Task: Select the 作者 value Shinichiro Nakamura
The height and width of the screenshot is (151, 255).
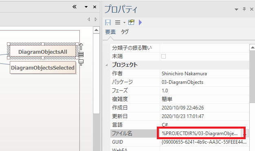Action: [184, 74]
